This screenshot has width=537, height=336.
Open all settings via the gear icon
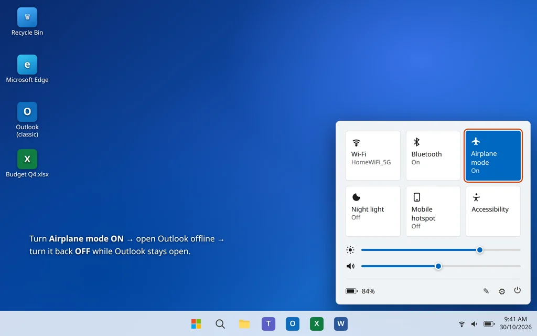point(502,291)
